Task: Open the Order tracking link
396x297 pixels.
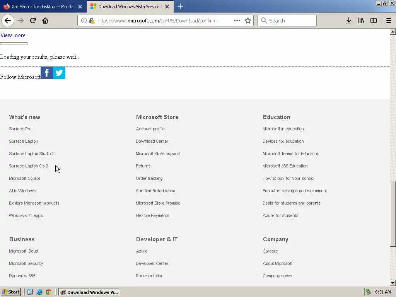Action: tap(149, 178)
